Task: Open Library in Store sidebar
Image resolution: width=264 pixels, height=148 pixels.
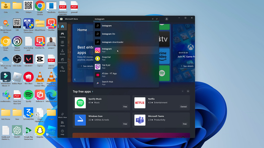Action: [x=62, y=124]
